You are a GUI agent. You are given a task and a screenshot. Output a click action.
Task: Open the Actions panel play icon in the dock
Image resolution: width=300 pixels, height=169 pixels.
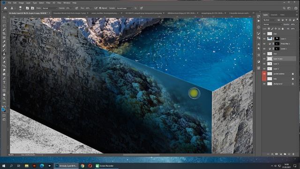(x=259, y=21)
